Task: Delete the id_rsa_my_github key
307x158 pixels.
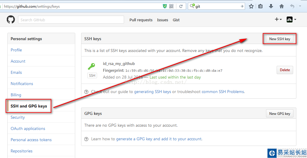Action: tap(285, 70)
